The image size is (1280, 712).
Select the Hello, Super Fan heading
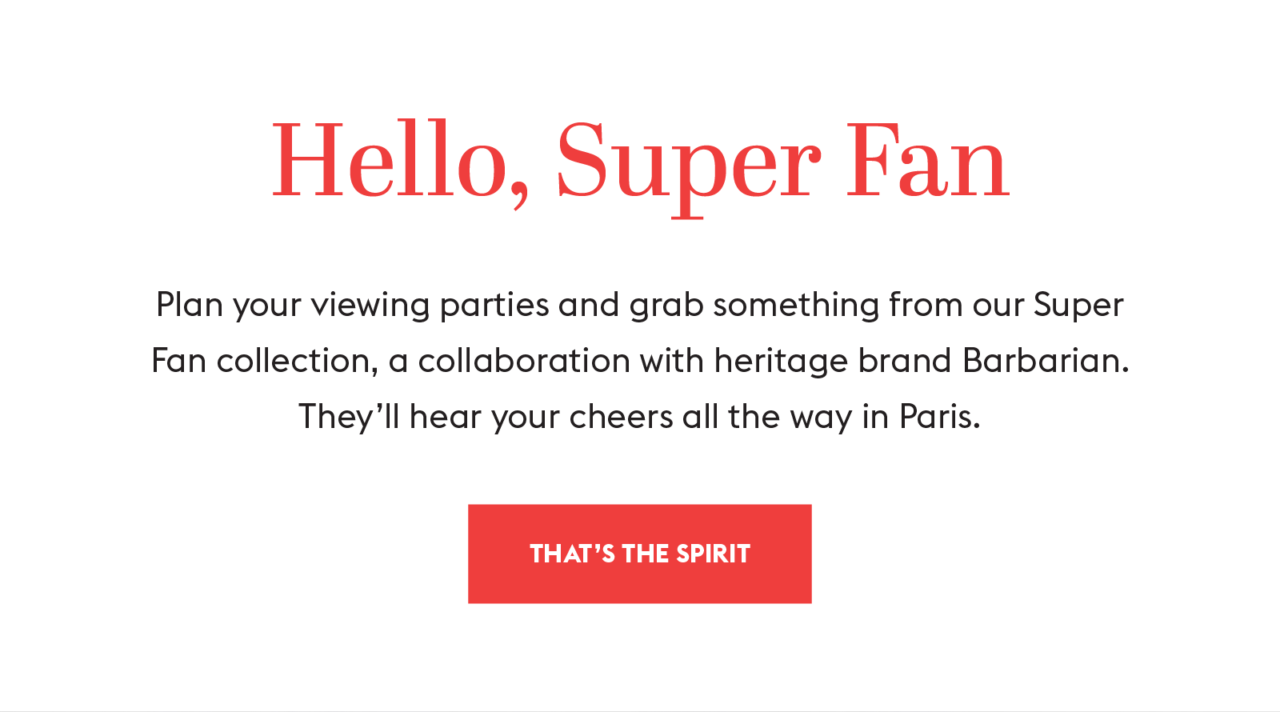tap(640, 166)
